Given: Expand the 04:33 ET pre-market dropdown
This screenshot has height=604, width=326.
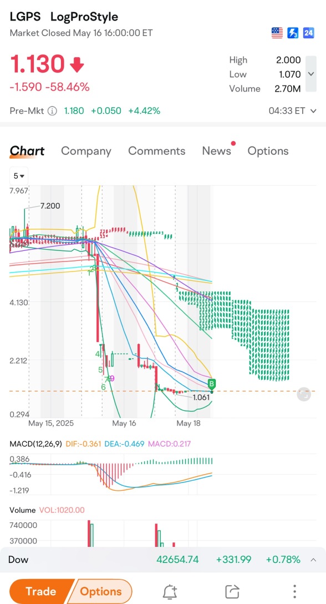Looking at the screenshot, I should click(292, 111).
